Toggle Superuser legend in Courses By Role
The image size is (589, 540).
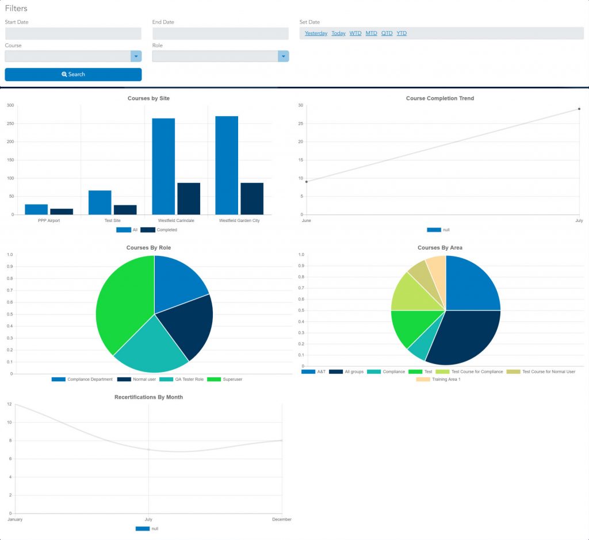tap(215, 380)
